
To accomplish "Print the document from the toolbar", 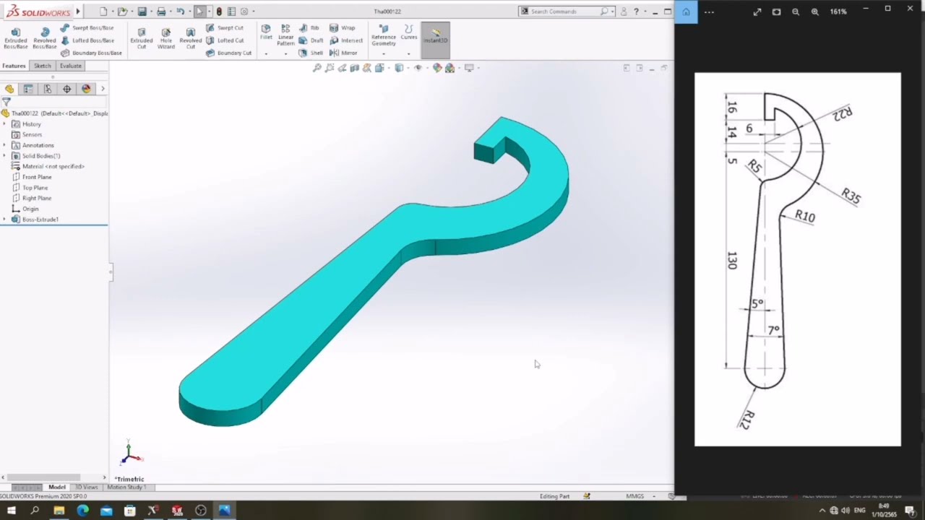I will (x=161, y=12).
